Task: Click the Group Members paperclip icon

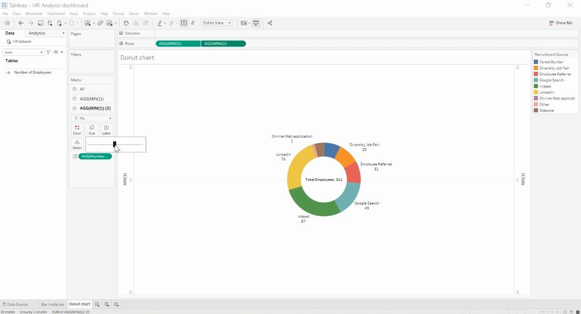Action: pos(172,23)
